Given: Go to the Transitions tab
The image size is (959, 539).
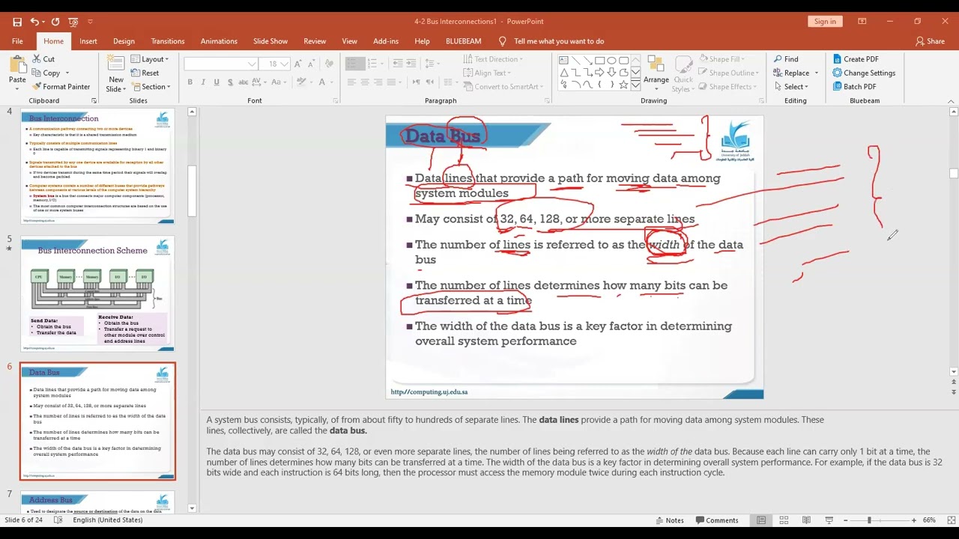Looking at the screenshot, I should [168, 41].
